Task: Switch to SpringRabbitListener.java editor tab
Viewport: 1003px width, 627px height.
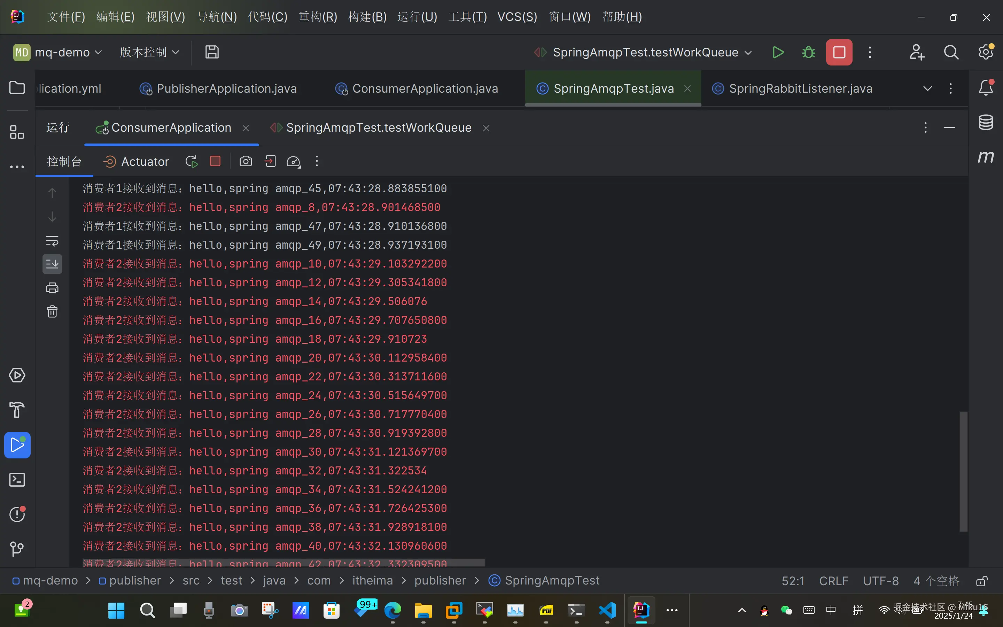Action: tap(800, 88)
